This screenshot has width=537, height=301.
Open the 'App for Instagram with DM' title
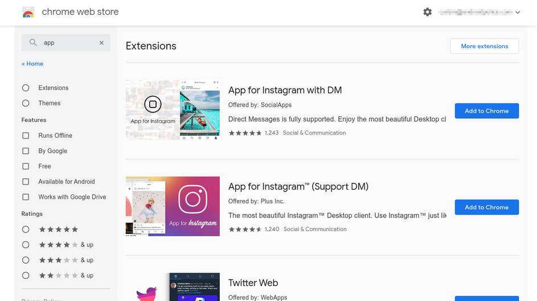click(285, 90)
